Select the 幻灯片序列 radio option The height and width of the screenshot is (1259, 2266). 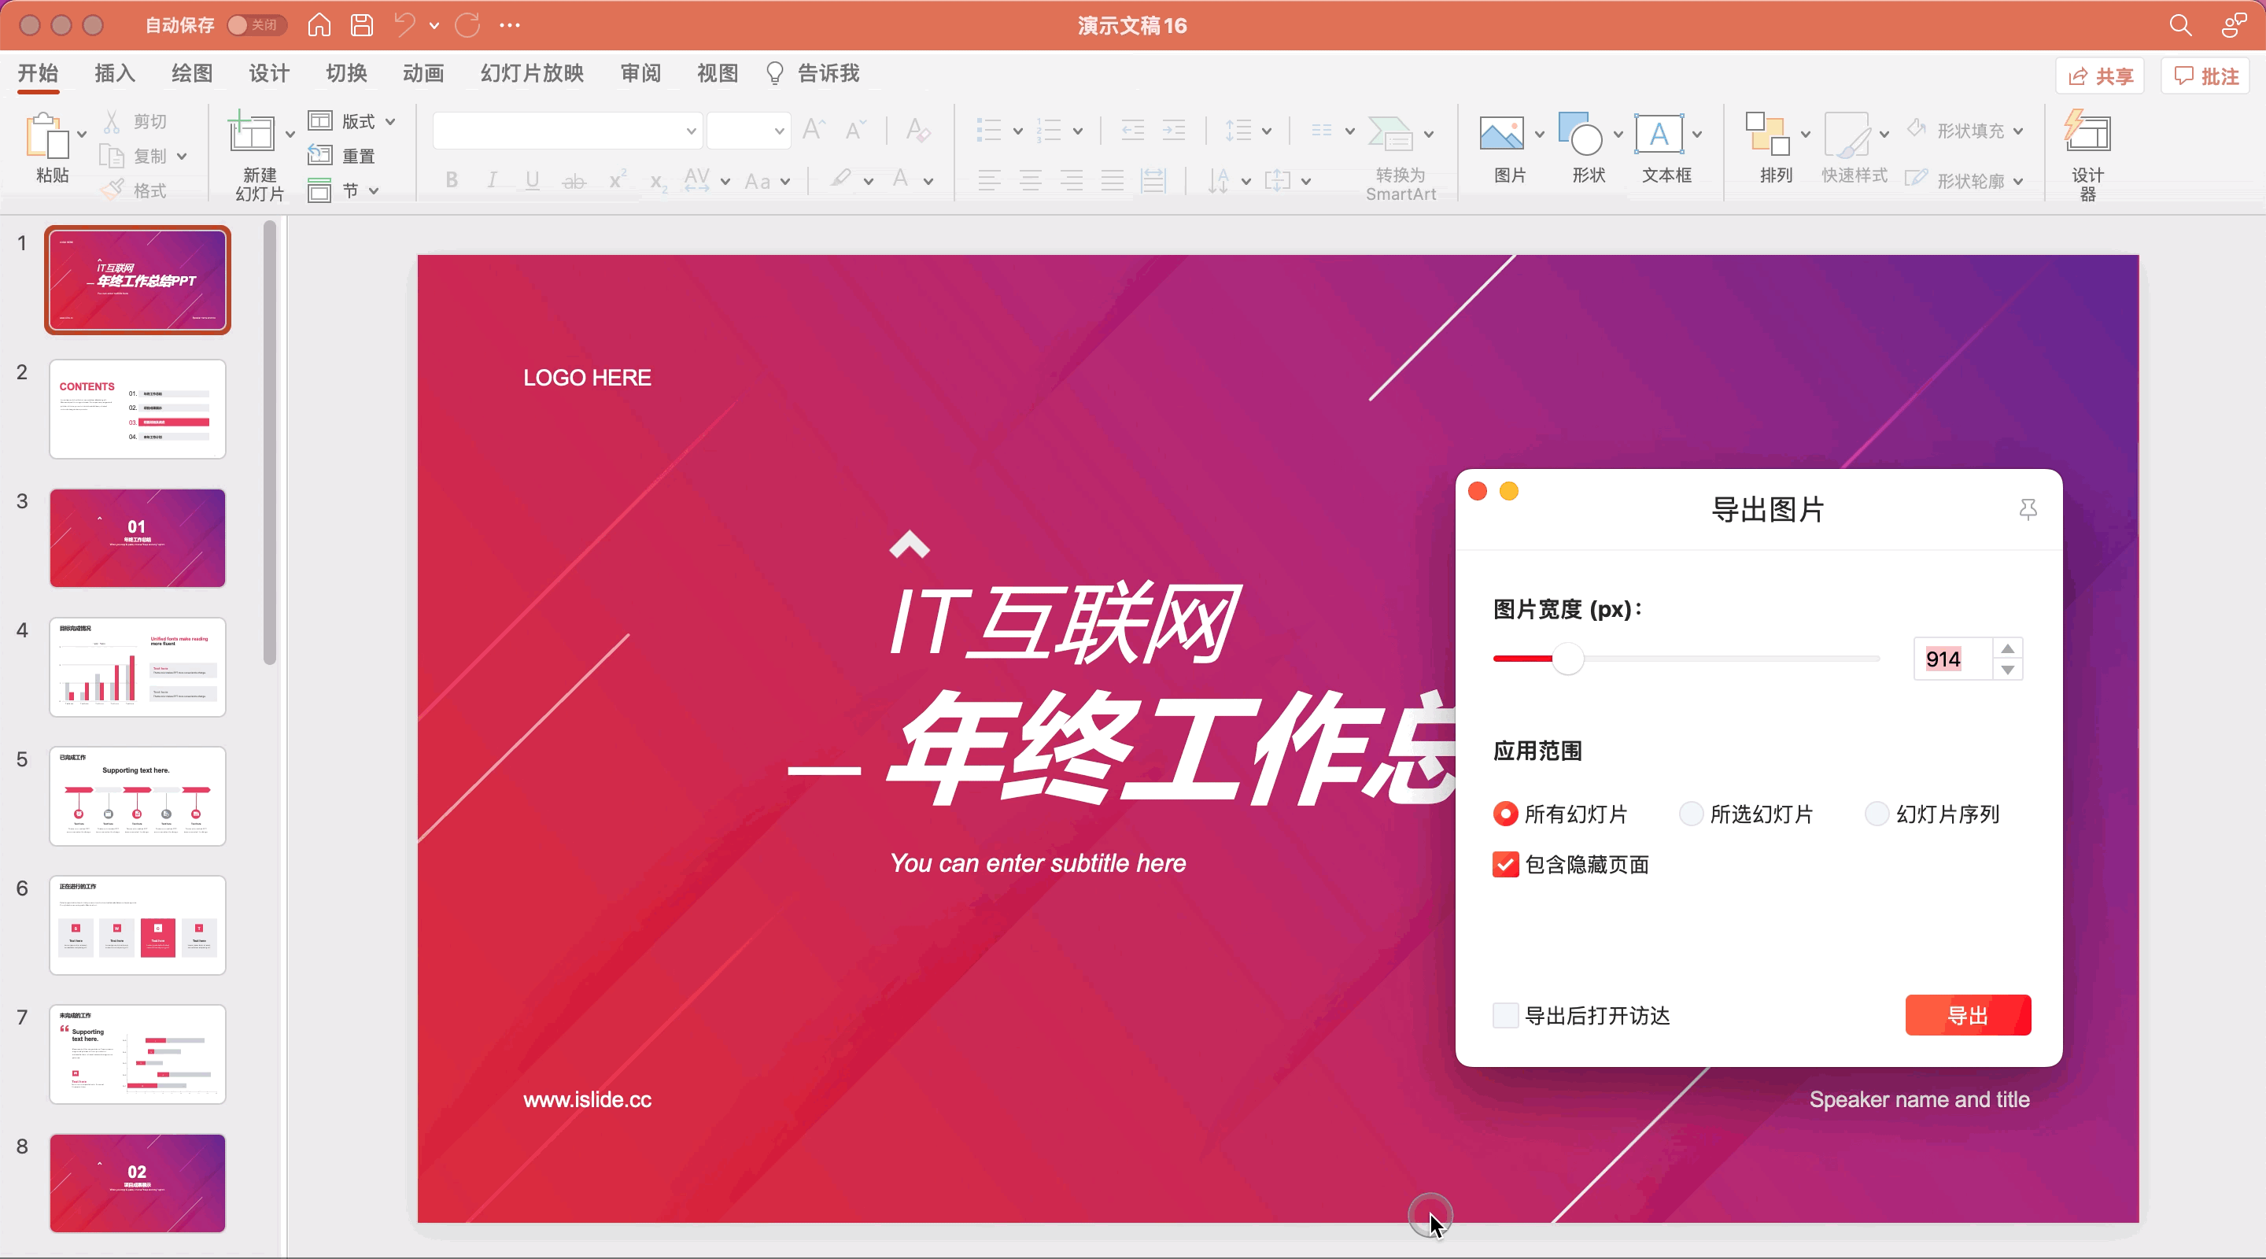(x=1877, y=814)
